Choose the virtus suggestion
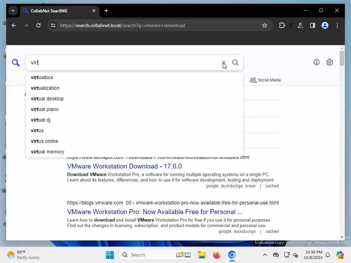 [134, 130]
